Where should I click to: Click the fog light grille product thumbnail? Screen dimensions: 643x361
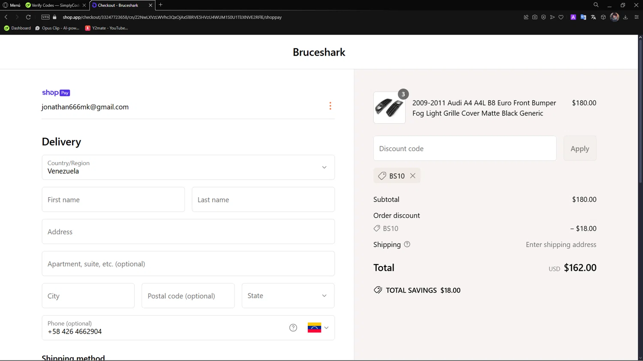click(x=389, y=108)
